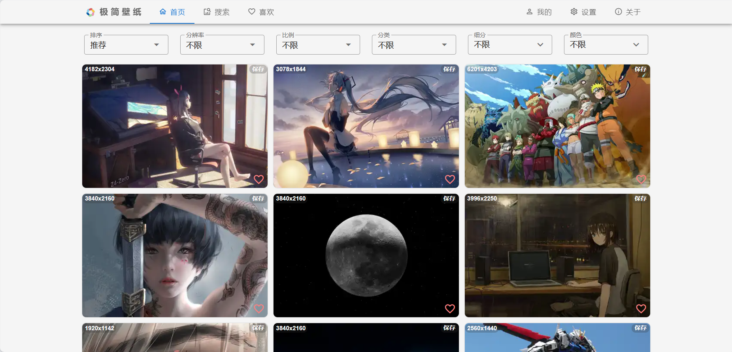
Task: Save the moon wallpaper via 保存
Action: pyautogui.click(x=449, y=199)
